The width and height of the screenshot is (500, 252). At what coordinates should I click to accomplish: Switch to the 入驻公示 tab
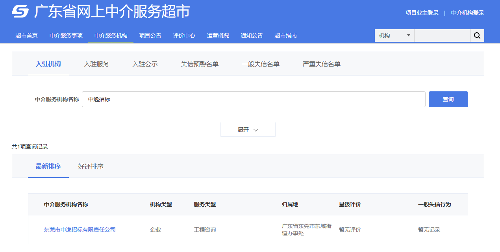[145, 64]
